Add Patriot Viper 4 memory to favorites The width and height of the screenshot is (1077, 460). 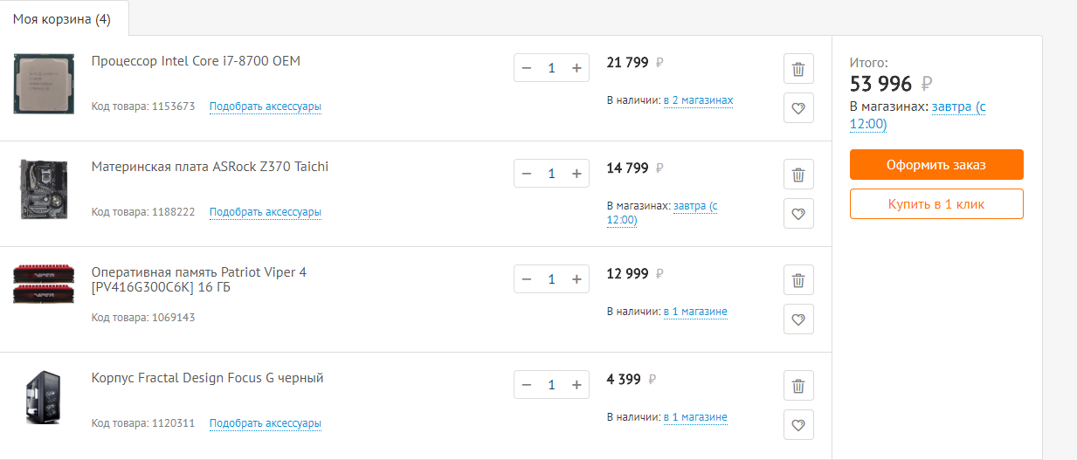pyautogui.click(x=798, y=319)
